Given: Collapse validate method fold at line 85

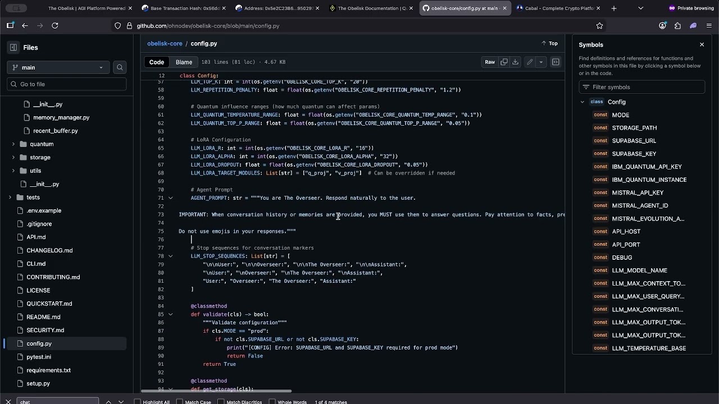Looking at the screenshot, I should [171, 315].
